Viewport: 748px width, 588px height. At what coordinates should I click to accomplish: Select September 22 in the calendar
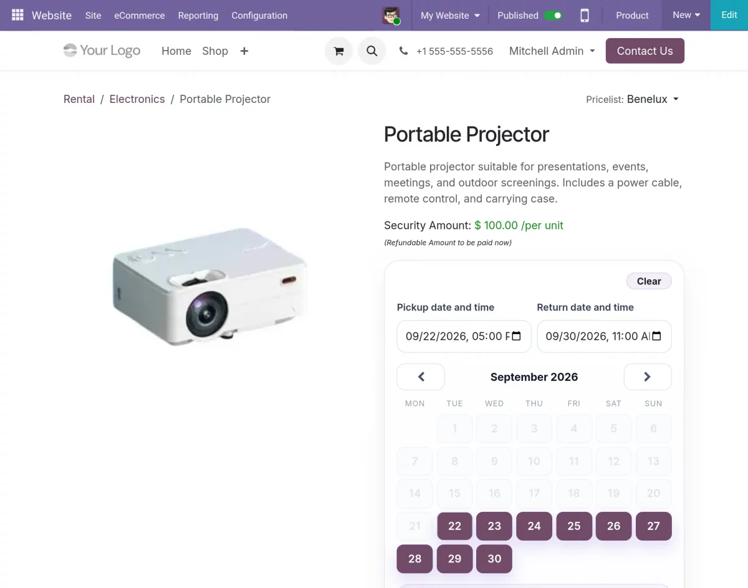pos(455,526)
